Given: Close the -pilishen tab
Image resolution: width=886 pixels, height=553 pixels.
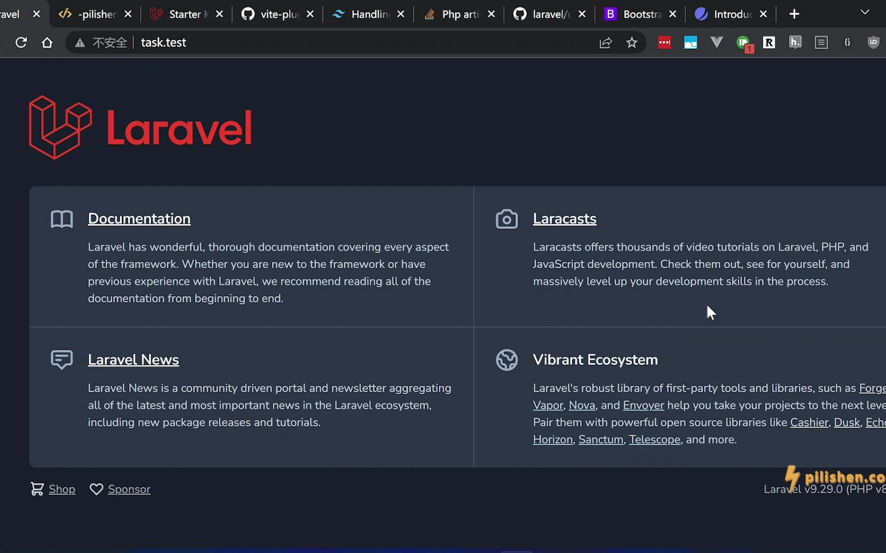Looking at the screenshot, I should click(128, 14).
